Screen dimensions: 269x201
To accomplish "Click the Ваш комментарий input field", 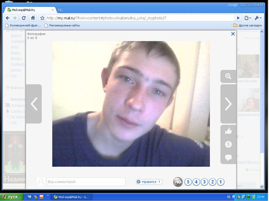I will coord(86,182).
